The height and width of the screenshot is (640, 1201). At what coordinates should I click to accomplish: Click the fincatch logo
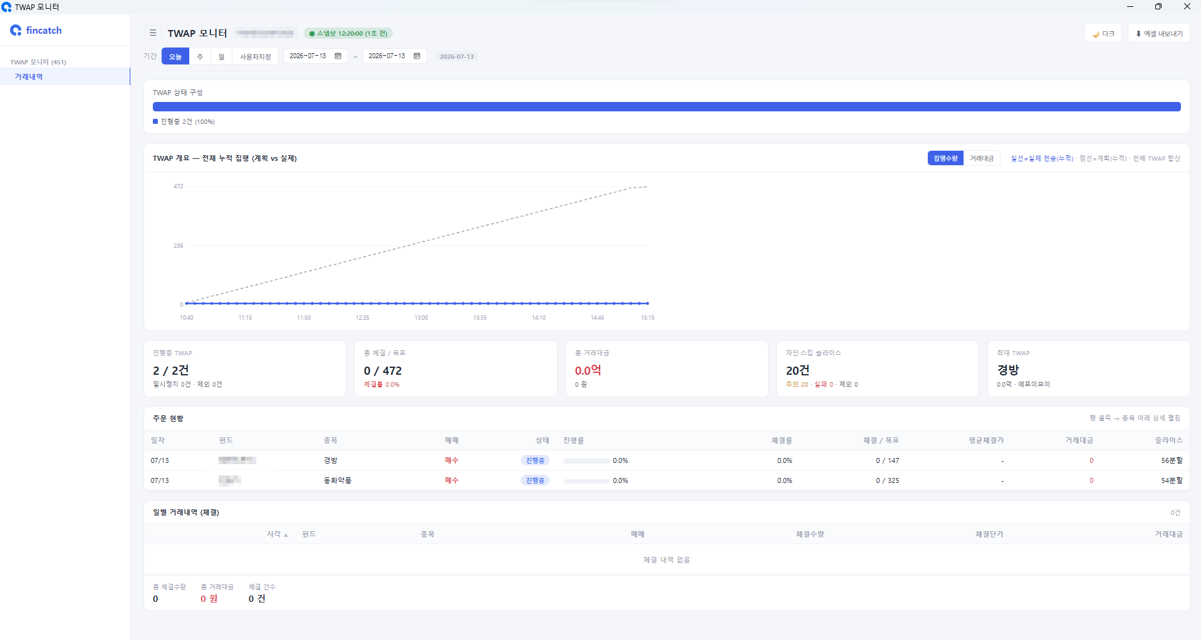(x=36, y=30)
